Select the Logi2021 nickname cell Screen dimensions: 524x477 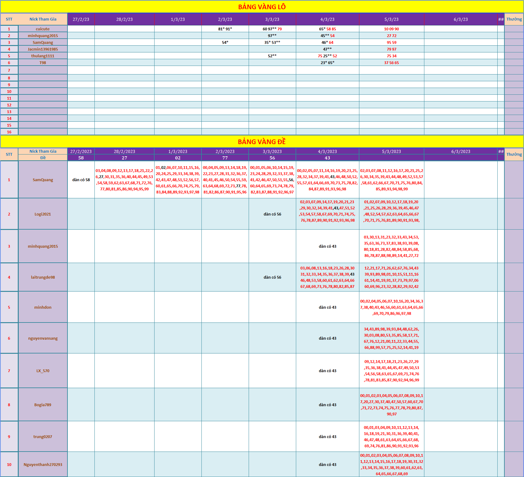point(43,214)
